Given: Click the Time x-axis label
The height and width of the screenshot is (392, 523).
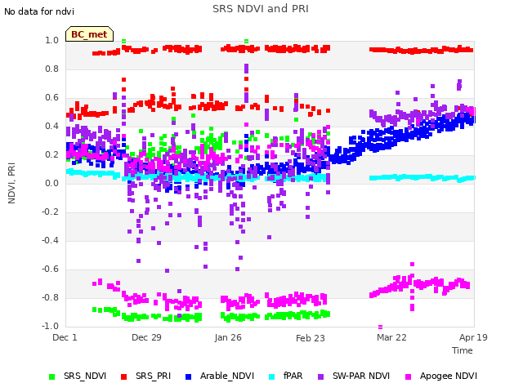Looking at the screenshot, I should click(x=463, y=350).
